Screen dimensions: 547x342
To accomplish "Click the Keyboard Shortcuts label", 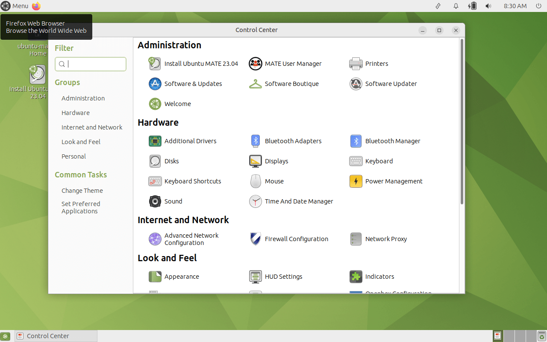I will (193, 181).
